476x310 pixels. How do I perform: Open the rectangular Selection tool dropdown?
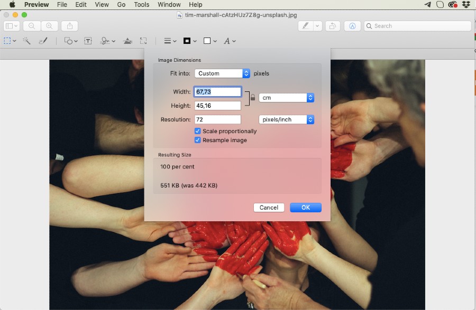pos(10,41)
